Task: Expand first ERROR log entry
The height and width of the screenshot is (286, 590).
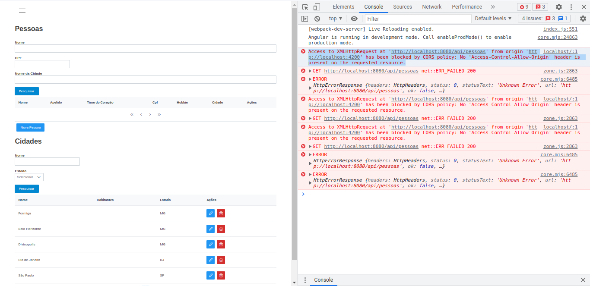Action: (x=310, y=79)
